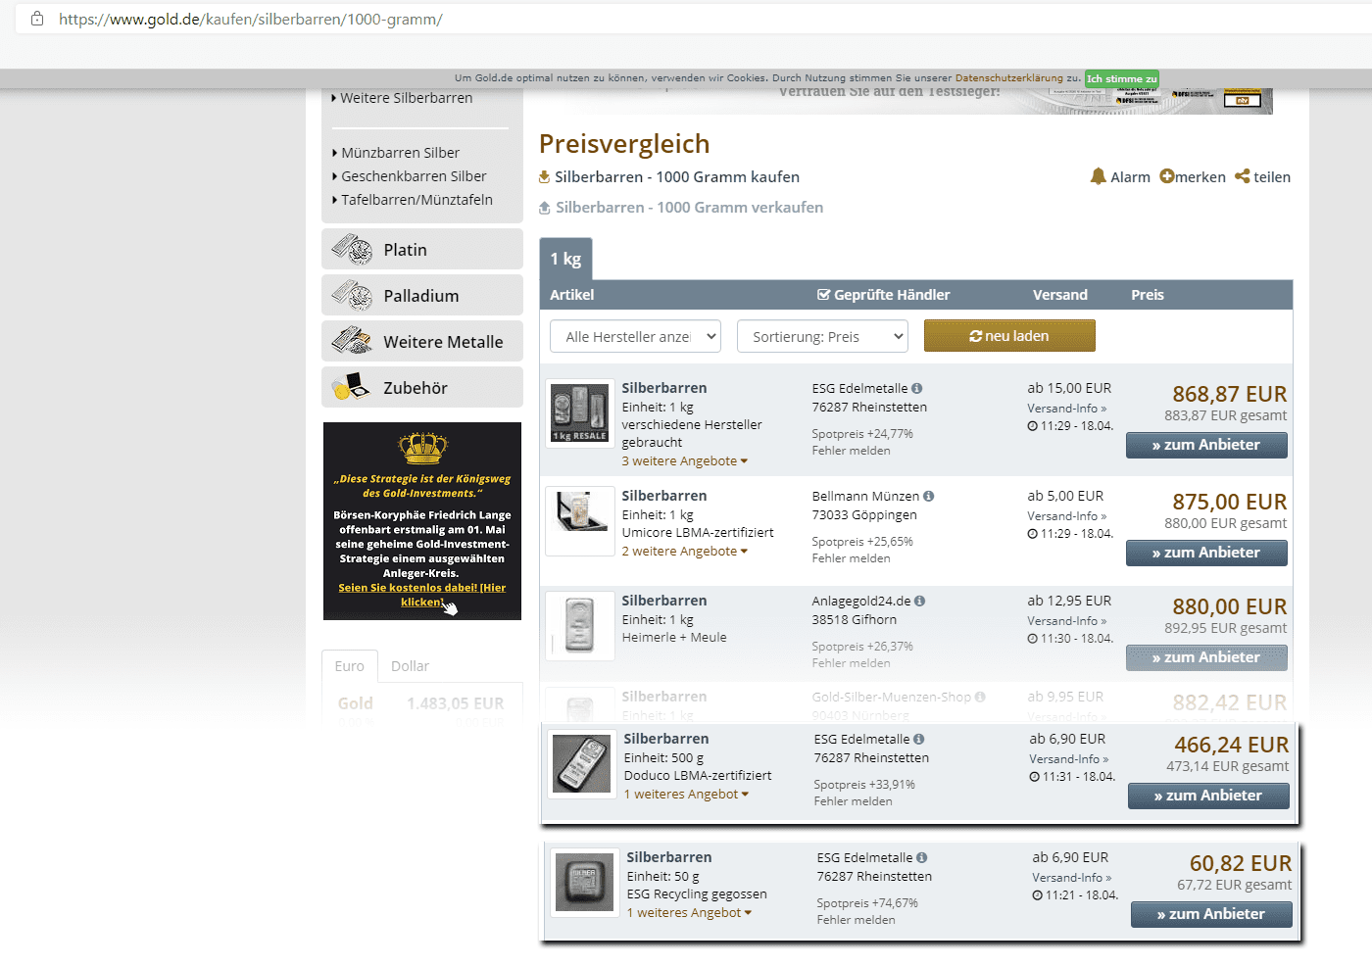
Task: Click the lock icon in address bar
Action: (37, 19)
